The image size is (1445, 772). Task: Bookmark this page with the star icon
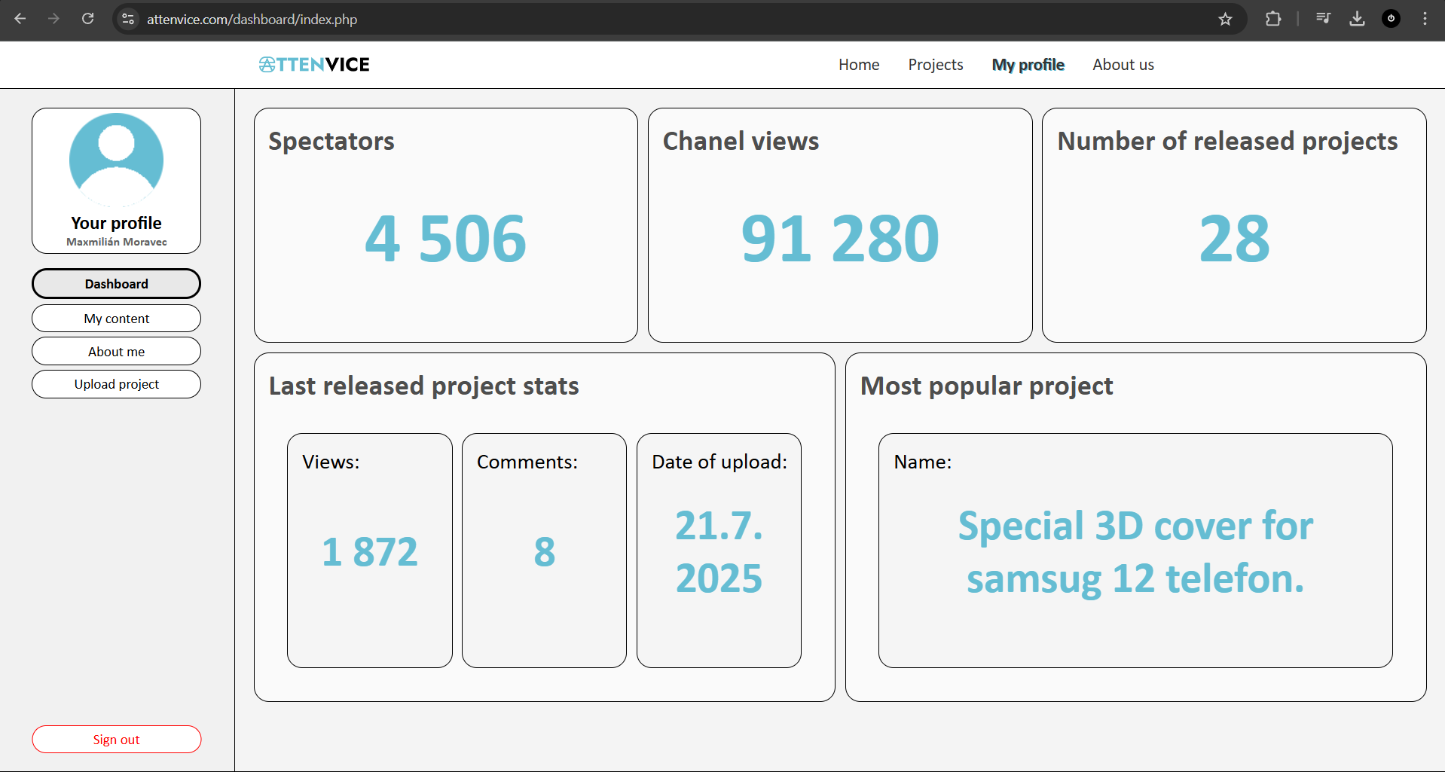(1225, 19)
